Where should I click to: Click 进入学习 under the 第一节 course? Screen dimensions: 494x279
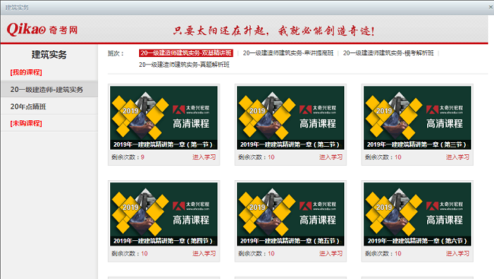[204, 157]
